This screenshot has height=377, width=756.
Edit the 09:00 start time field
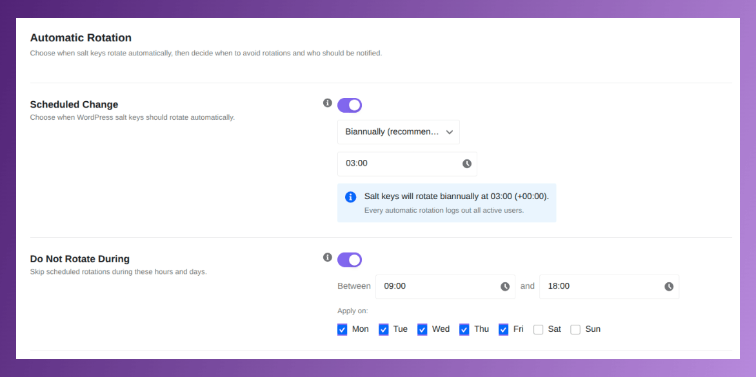coord(446,287)
